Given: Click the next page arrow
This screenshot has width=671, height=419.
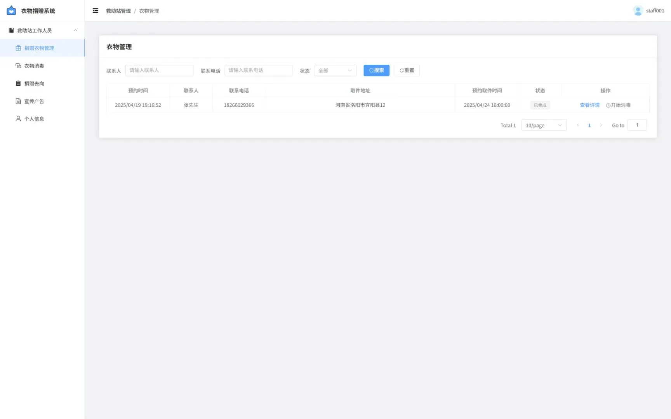Looking at the screenshot, I should click(x=601, y=125).
